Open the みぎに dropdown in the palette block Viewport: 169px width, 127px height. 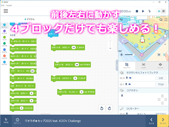(24, 93)
